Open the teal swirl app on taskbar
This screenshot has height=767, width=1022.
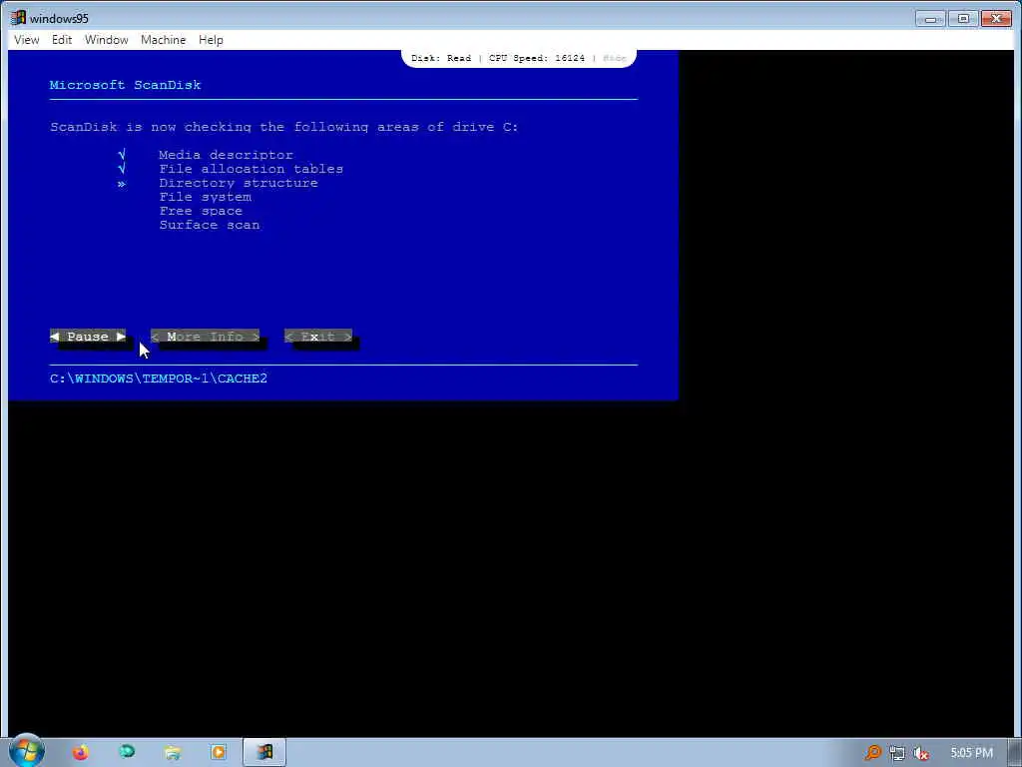click(127, 753)
